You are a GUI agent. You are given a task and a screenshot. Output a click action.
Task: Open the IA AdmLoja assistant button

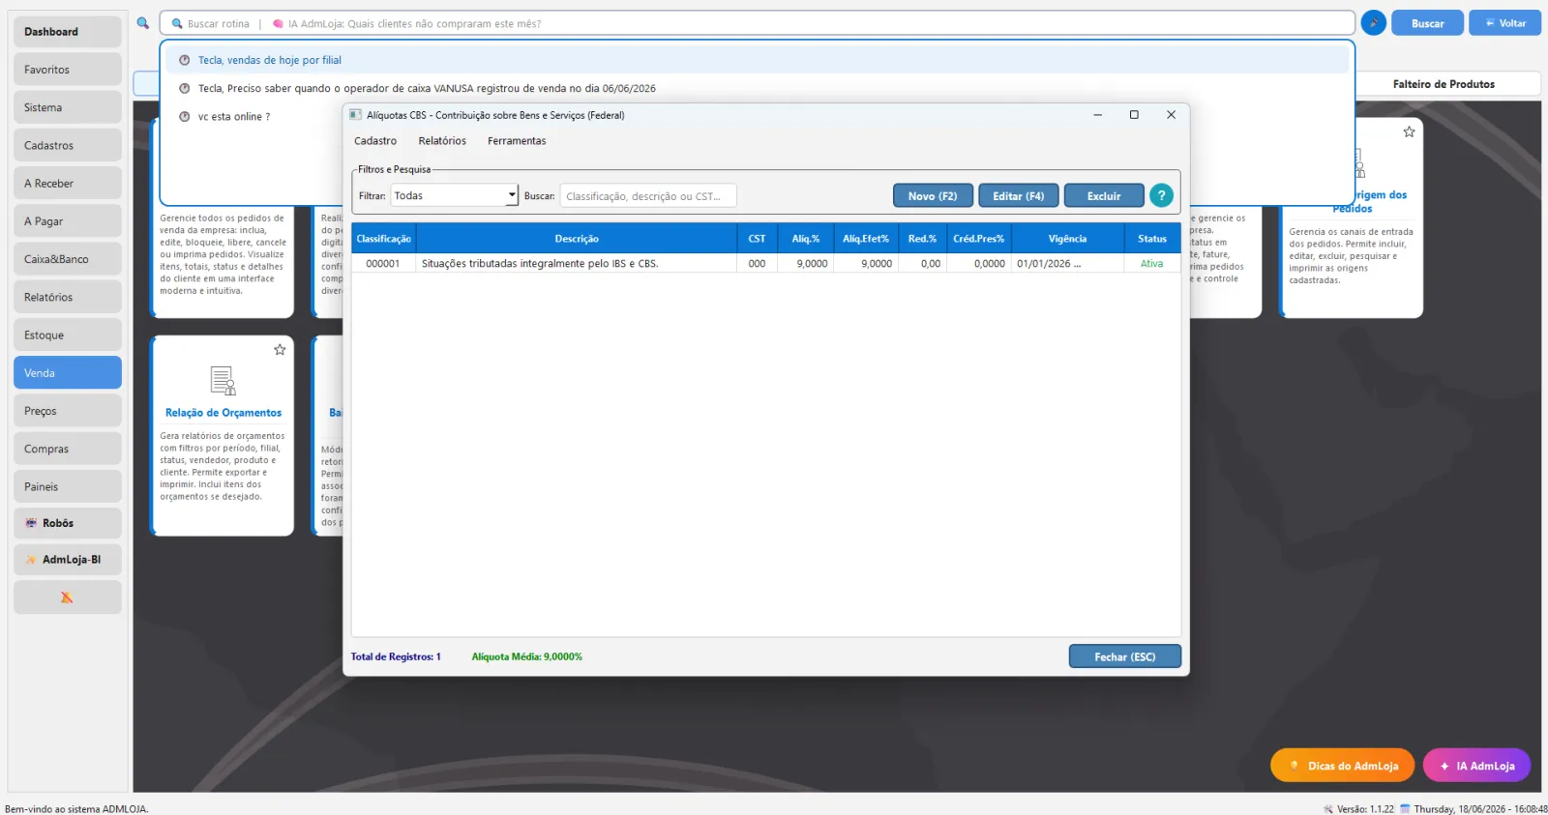[x=1476, y=766]
